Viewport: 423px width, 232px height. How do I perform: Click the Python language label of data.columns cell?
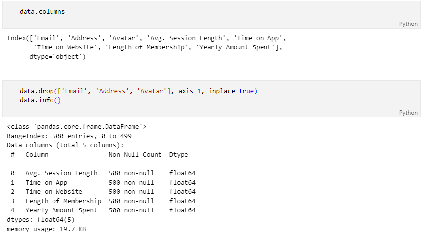408,24
